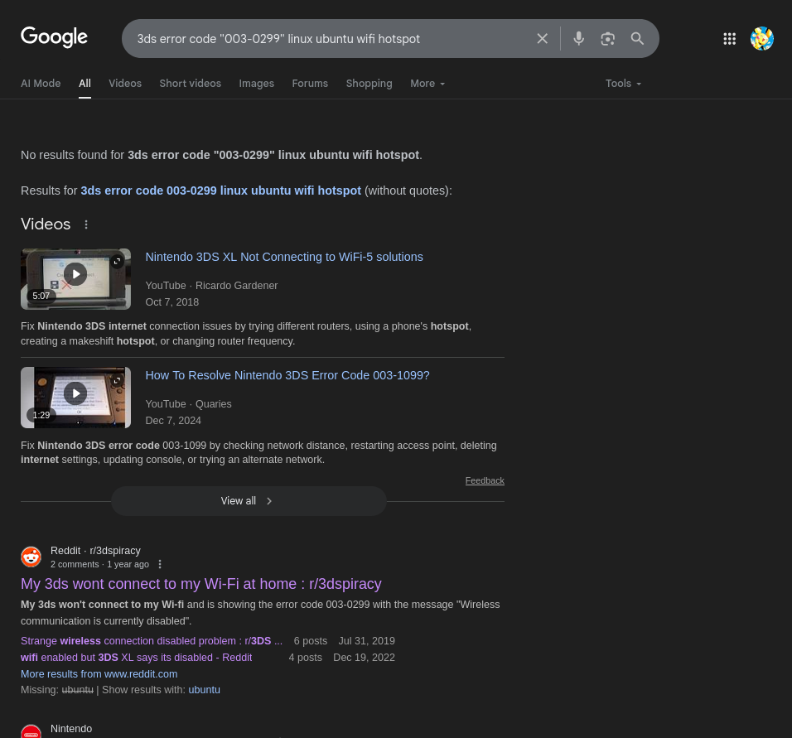Open the Tools dropdown
The height and width of the screenshot is (738, 792).
pyautogui.click(x=623, y=84)
